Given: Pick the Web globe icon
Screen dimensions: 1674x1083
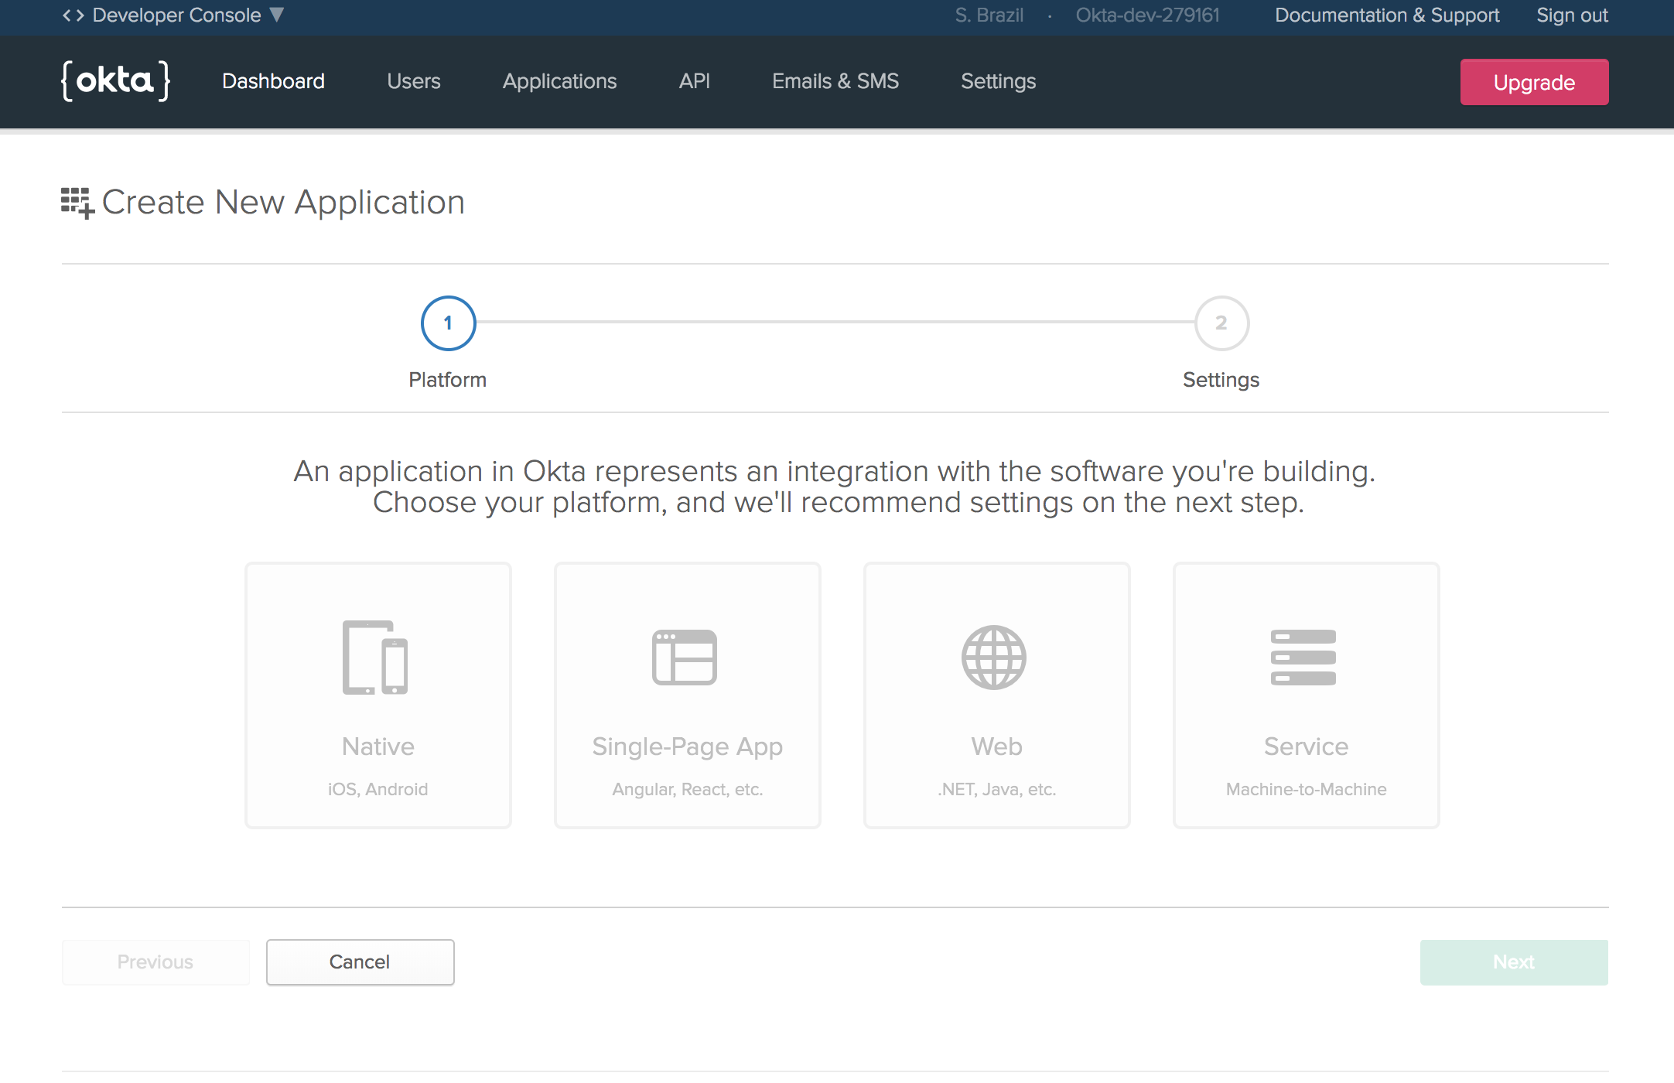Looking at the screenshot, I should 994,658.
